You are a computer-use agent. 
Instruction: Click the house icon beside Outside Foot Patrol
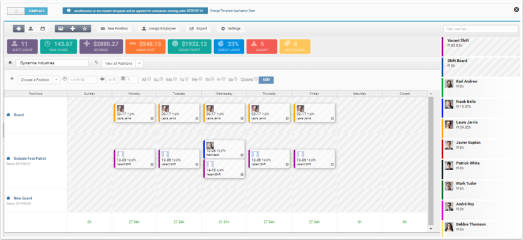(x=8, y=159)
